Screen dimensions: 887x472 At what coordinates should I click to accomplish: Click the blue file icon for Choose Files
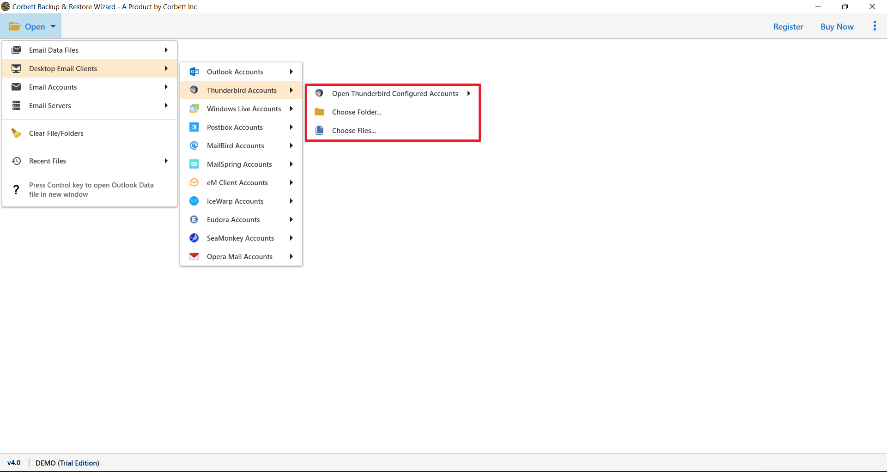coord(319,130)
